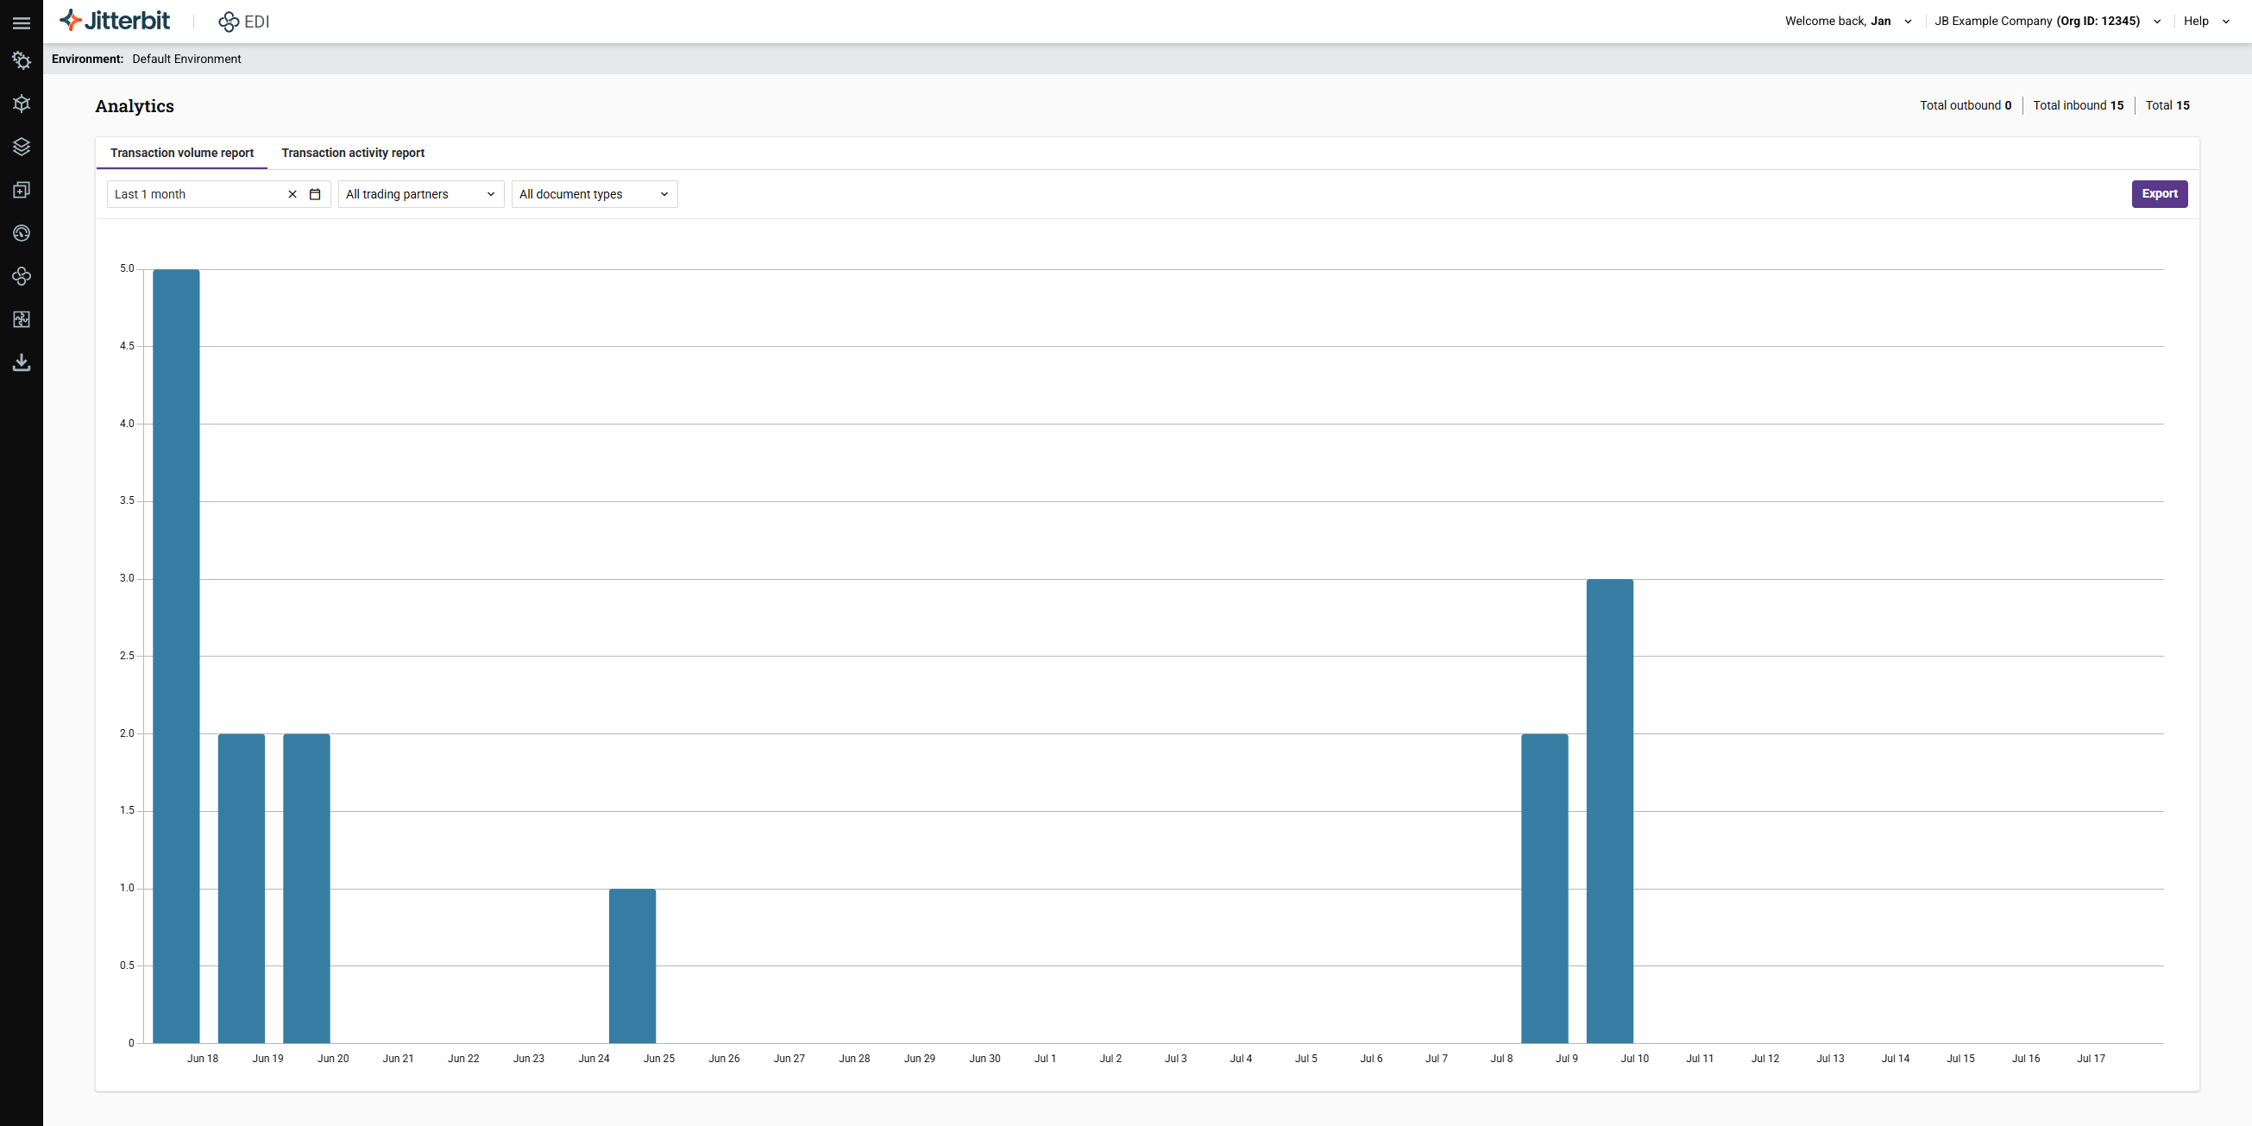Image resolution: width=2252 pixels, height=1126 pixels.
Task: Click the tall Jun 18 bar in the chart
Action: (176, 656)
